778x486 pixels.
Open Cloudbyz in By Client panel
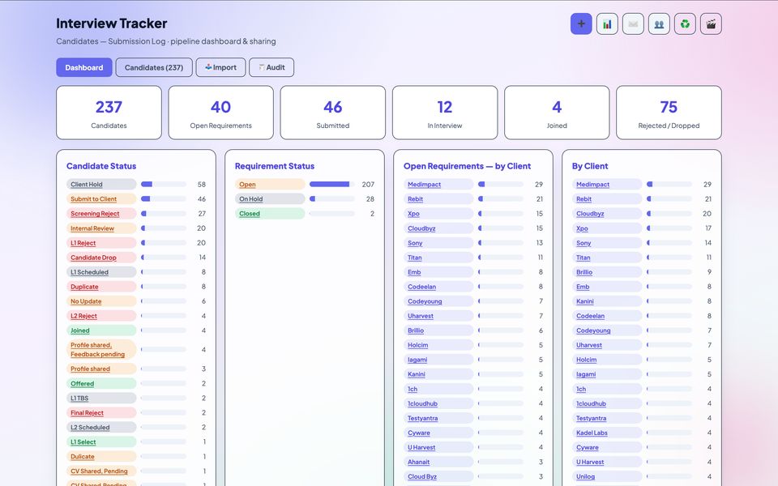pos(607,213)
